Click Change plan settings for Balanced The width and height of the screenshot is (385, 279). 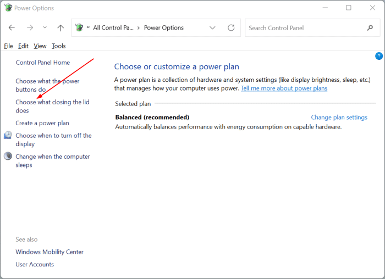point(339,118)
